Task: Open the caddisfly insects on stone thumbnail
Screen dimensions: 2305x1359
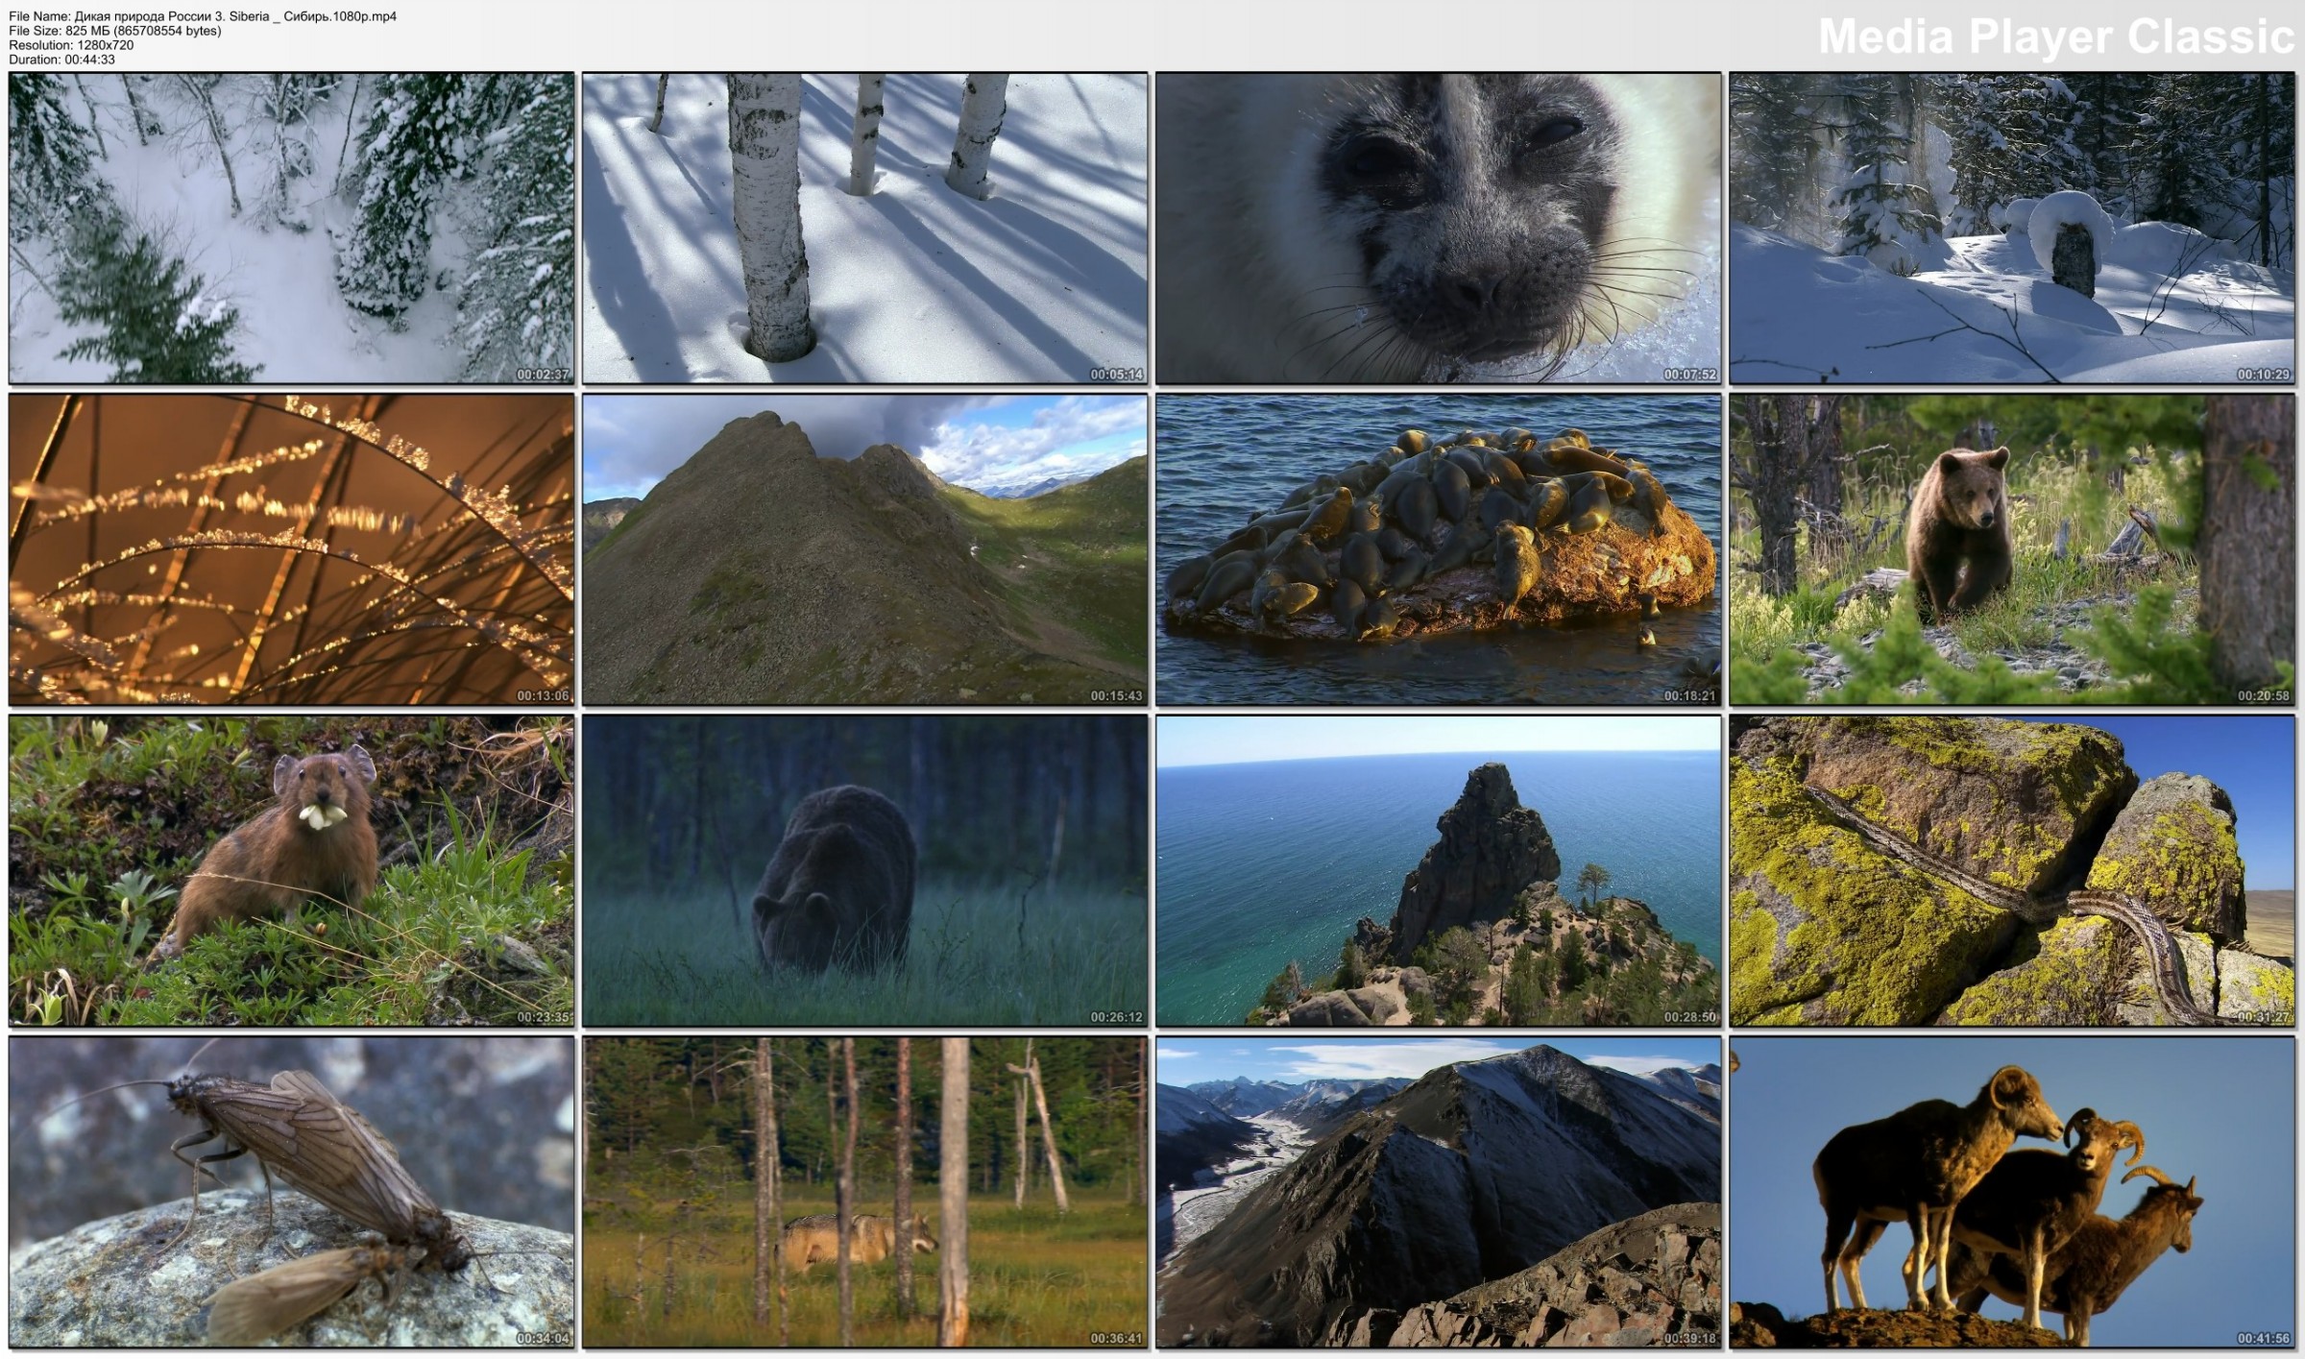Action: [291, 1191]
